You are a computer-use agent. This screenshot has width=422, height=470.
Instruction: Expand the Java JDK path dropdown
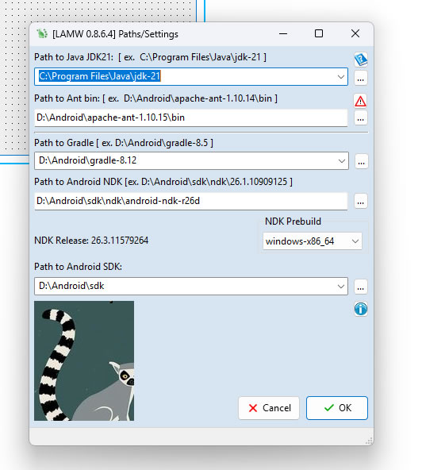point(340,77)
